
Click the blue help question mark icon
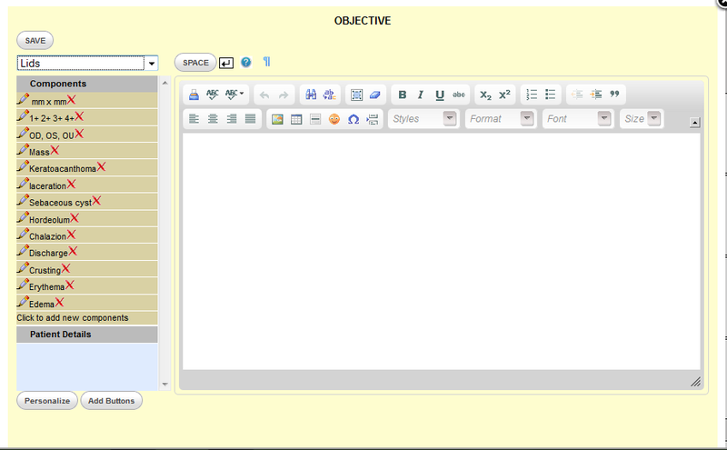245,63
